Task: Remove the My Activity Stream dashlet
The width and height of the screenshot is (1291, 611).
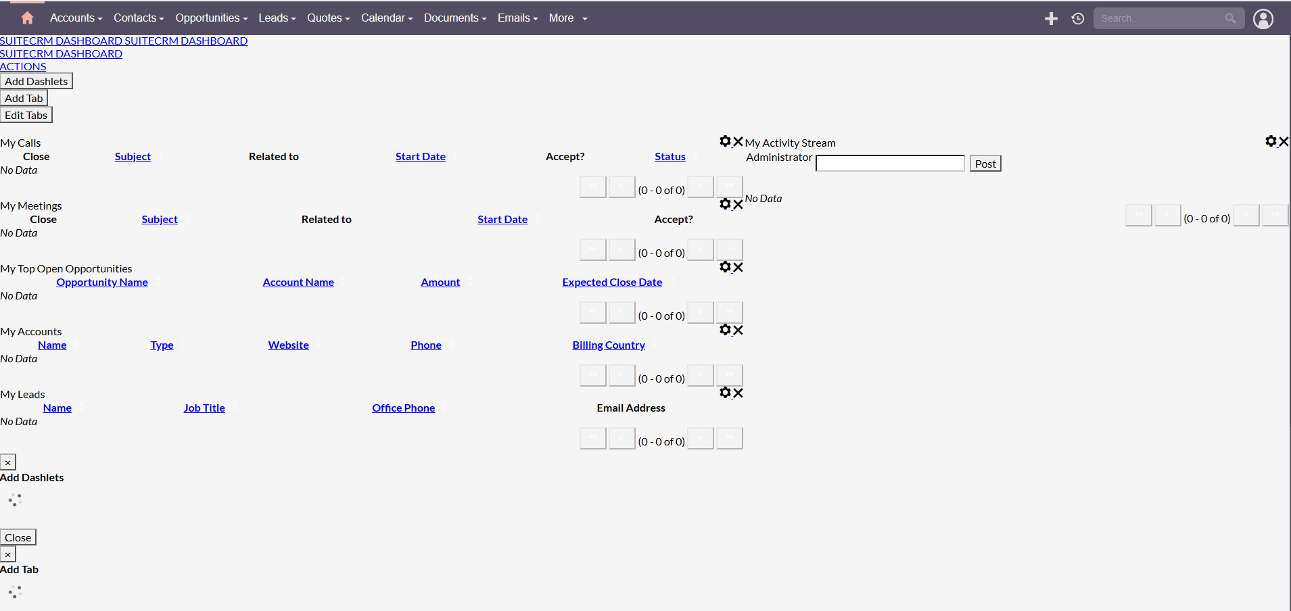Action: click(x=1284, y=141)
